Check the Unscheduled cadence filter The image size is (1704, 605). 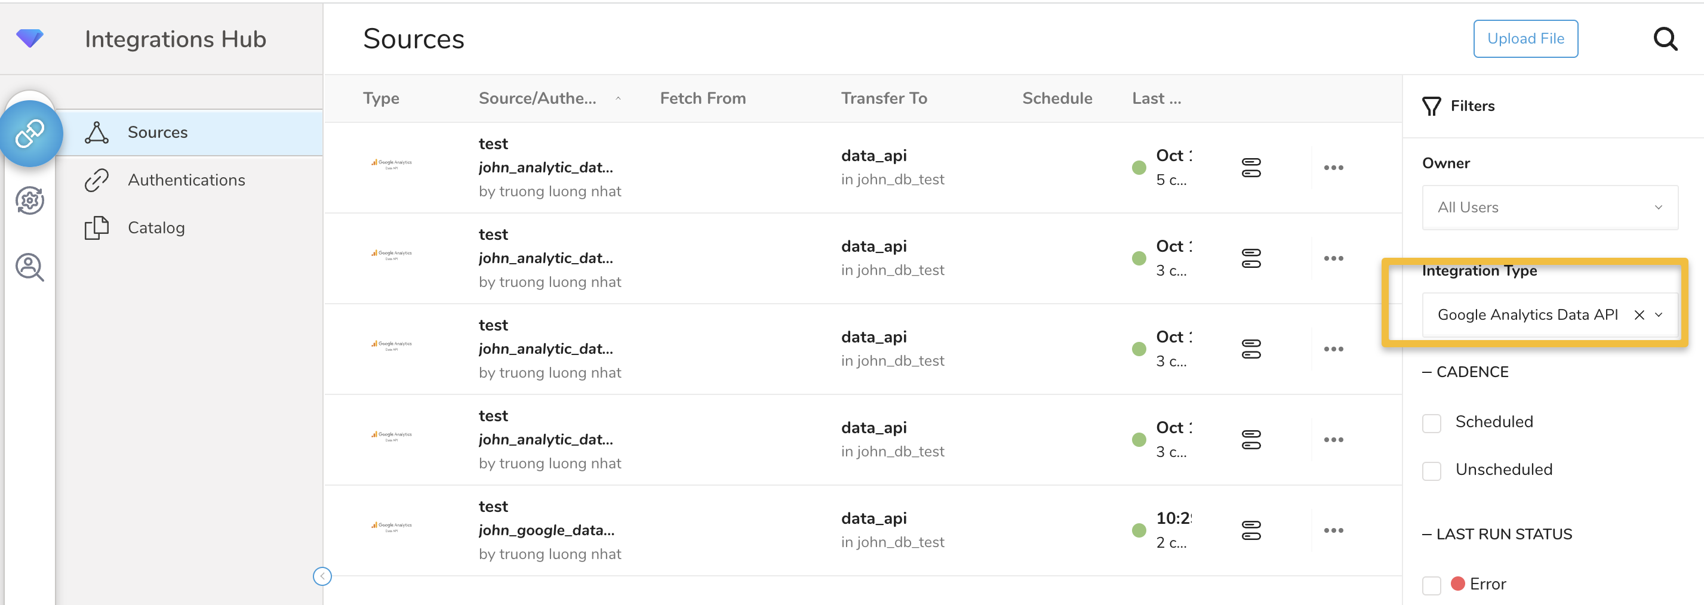pos(1432,471)
